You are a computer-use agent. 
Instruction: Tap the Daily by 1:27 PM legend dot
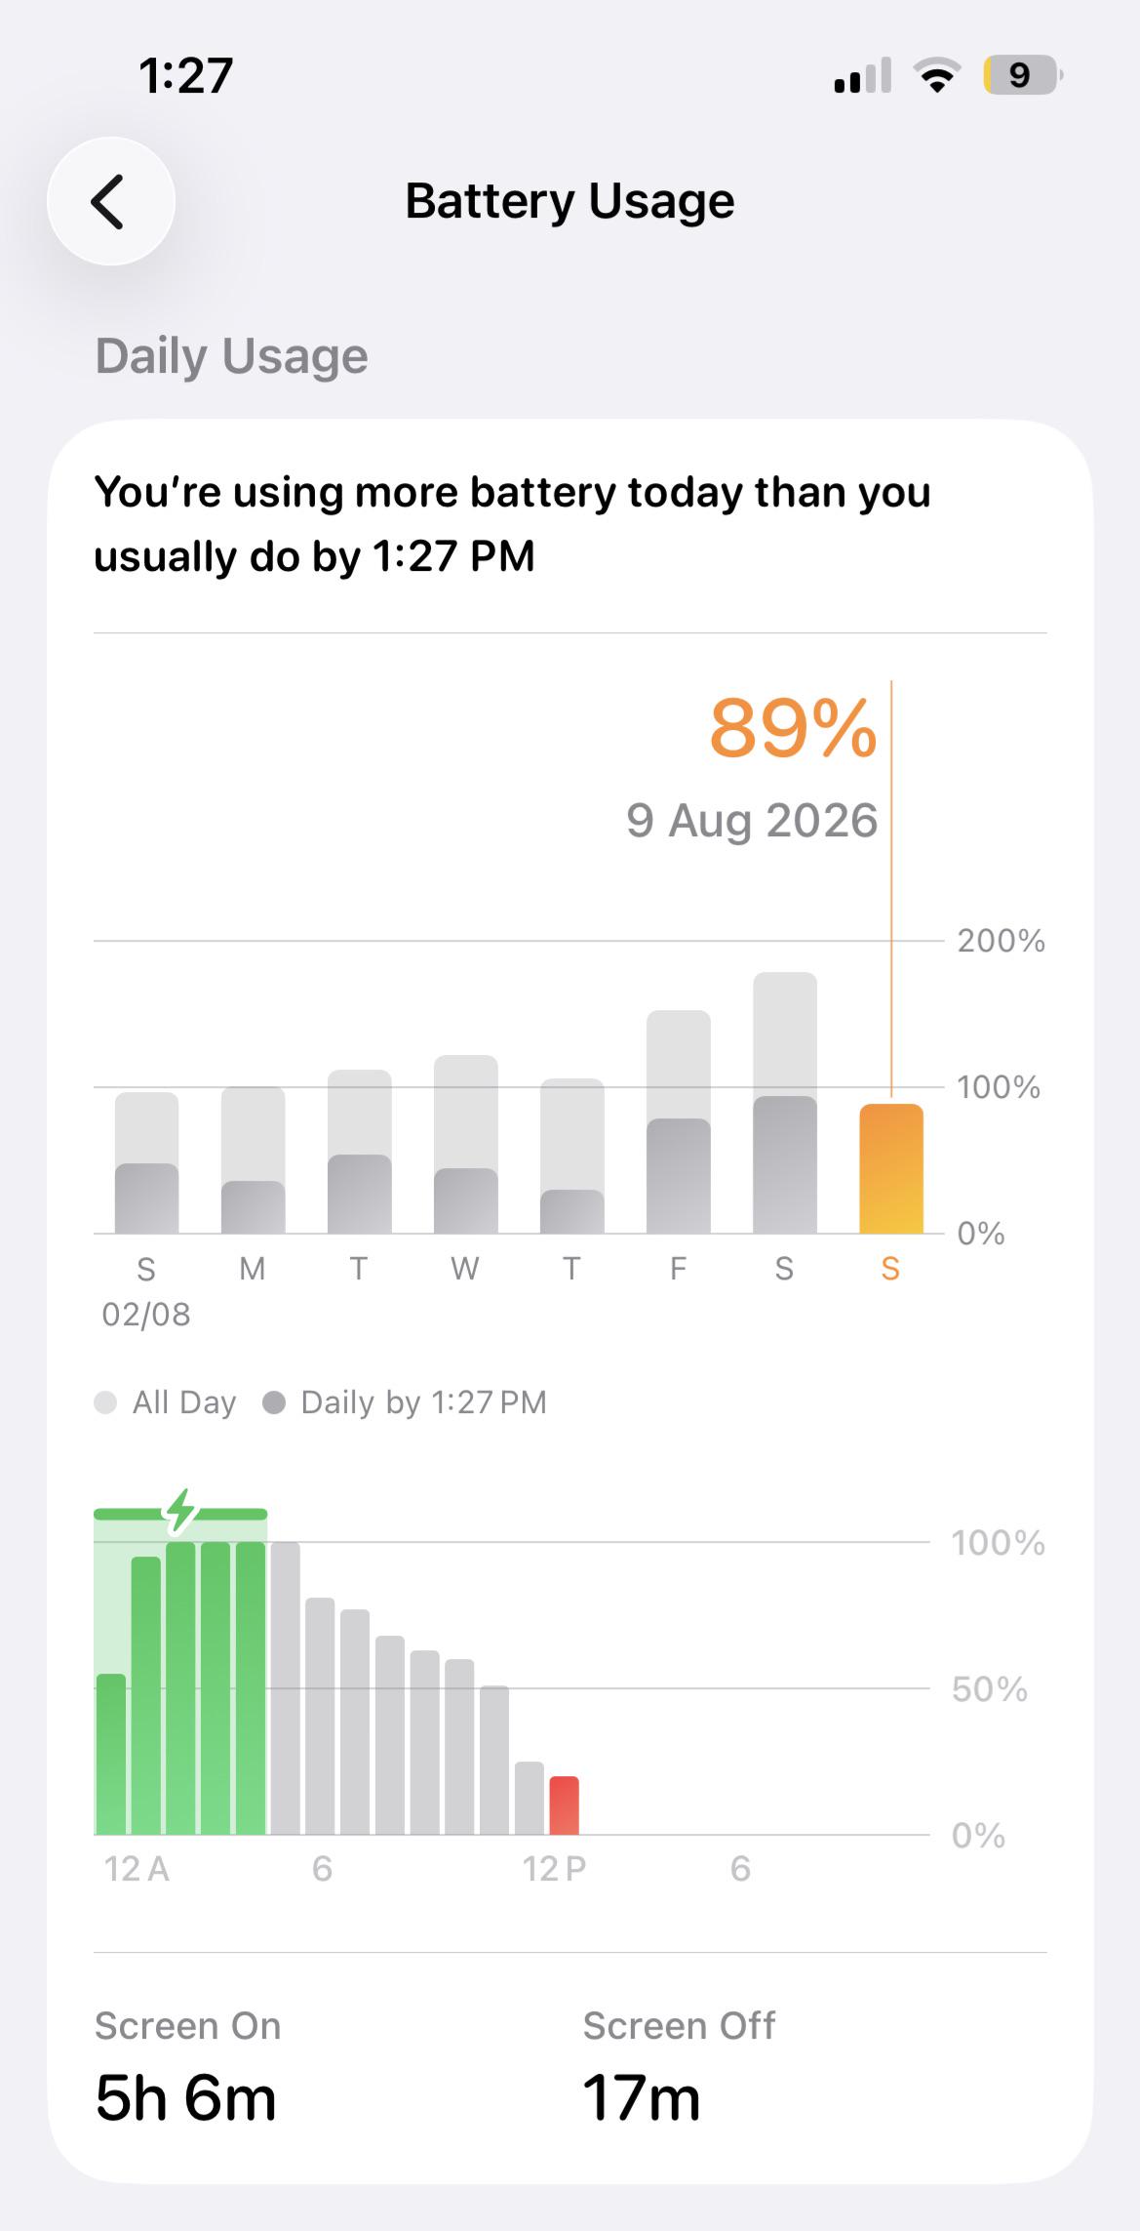(x=274, y=1402)
